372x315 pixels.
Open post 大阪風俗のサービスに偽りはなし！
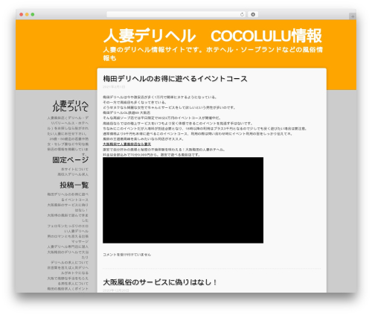coord(160,282)
